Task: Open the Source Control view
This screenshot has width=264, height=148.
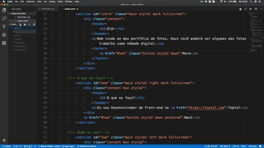Action: pos(4,26)
